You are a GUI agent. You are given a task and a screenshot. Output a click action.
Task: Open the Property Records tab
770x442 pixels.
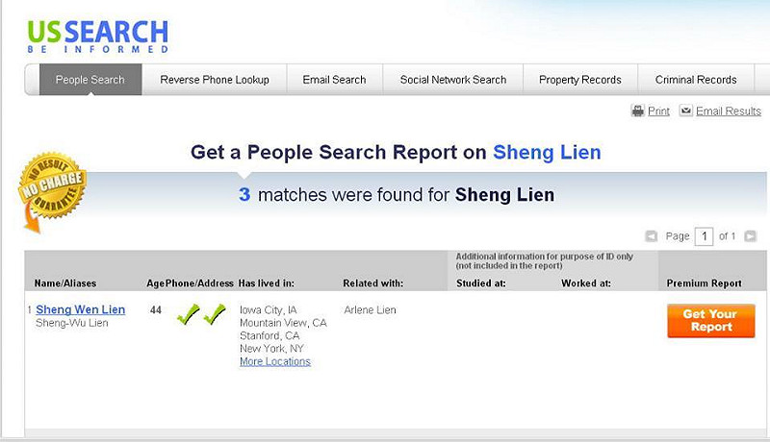[x=580, y=80]
